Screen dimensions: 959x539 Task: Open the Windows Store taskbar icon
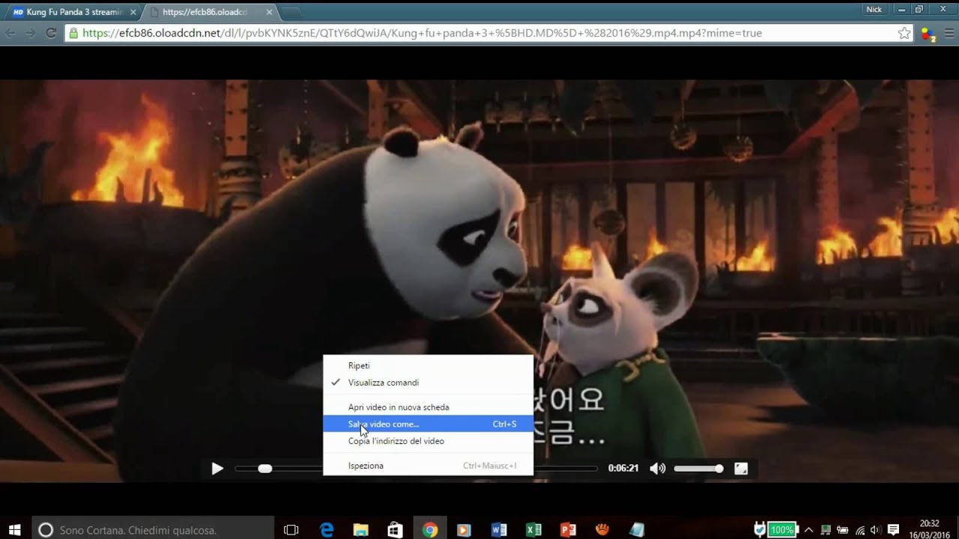tap(395, 530)
